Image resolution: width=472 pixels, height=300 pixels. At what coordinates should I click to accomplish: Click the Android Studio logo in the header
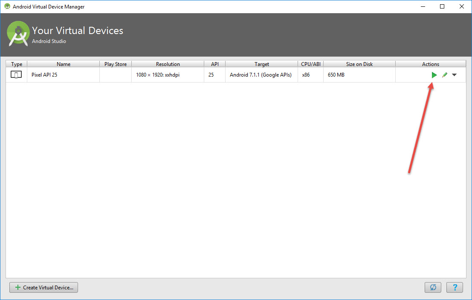tap(18, 34)
